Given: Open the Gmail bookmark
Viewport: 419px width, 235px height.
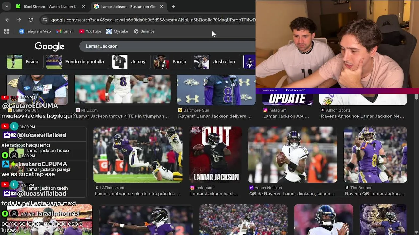Looking at the screenshot, I should [65, 31].
